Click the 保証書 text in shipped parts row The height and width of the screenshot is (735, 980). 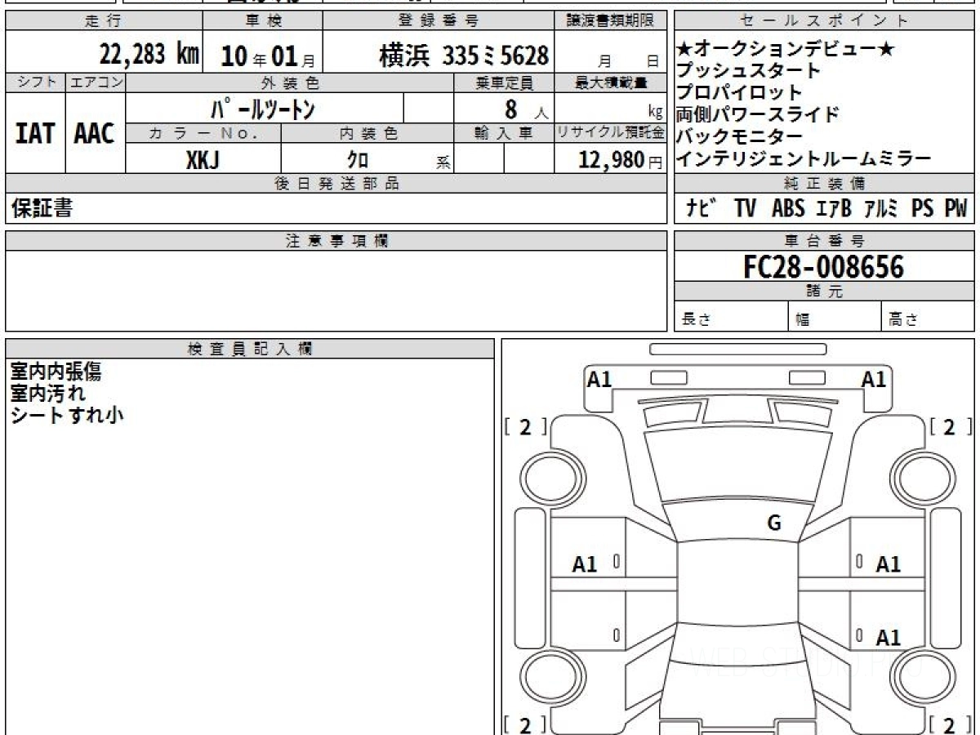point(42,209)
